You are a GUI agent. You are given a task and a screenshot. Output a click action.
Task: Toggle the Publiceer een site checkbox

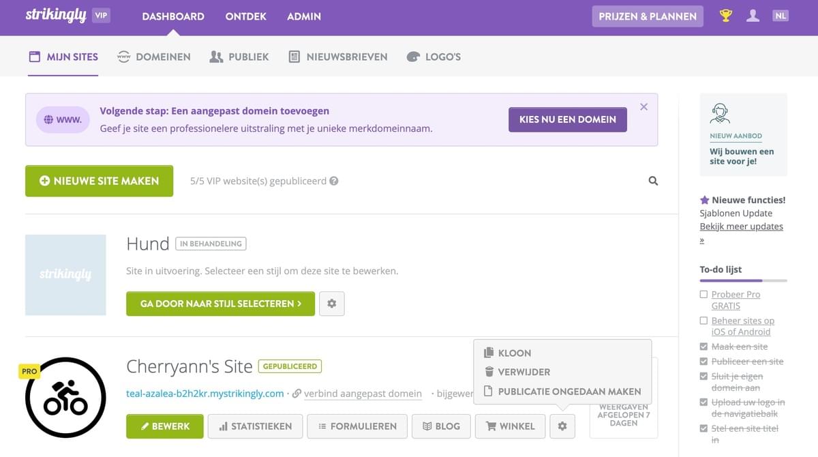click(x=704, y=362)
